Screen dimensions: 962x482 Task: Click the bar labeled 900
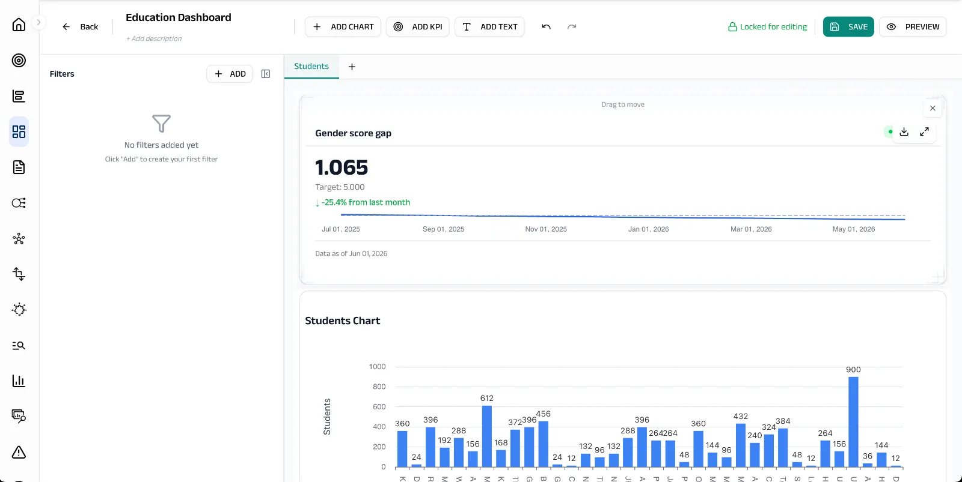(x=853, y=421)
